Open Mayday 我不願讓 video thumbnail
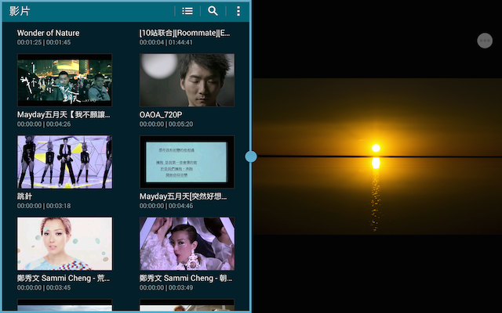Screen dimensions: 502x313 coord(64,80)
